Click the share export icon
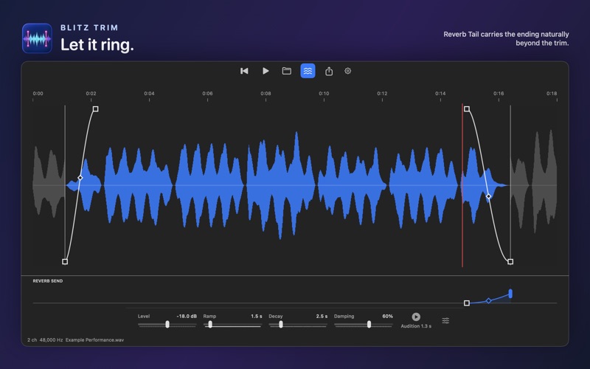 click(x=329, y=71)
